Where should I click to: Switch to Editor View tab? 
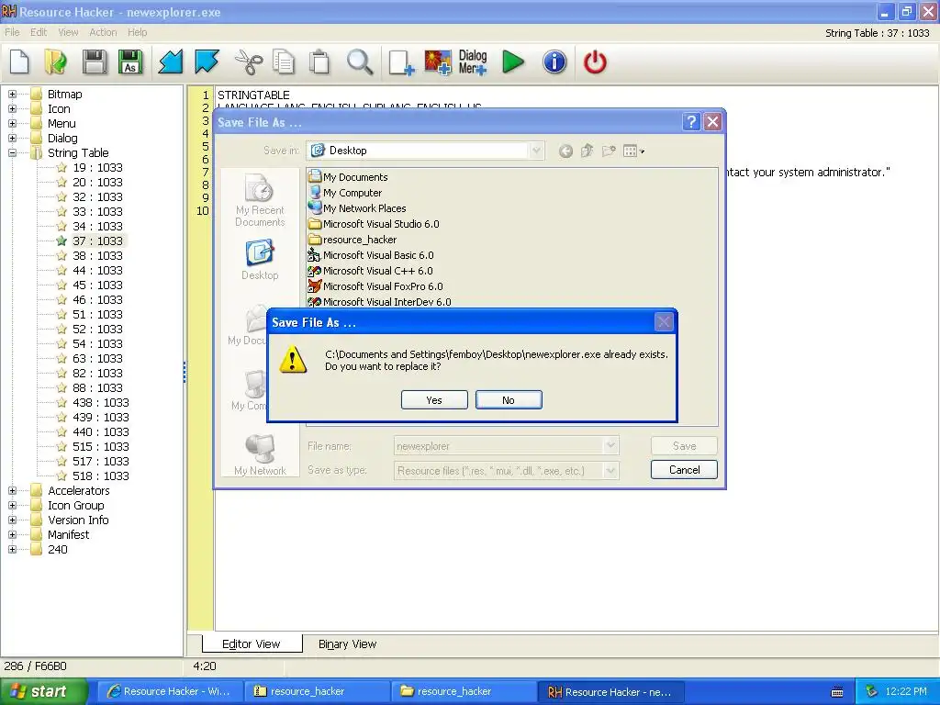pos(252,643)
